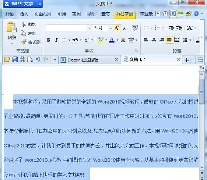Close the 文档 1 document tab
The width and height of the screenshot is (207, 180).
pos(178,60)
